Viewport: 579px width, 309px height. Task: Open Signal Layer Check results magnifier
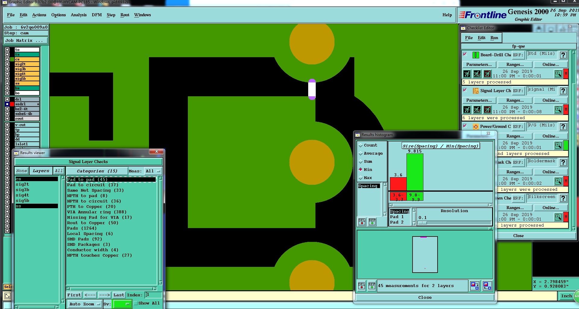click(x=558, y=110)
